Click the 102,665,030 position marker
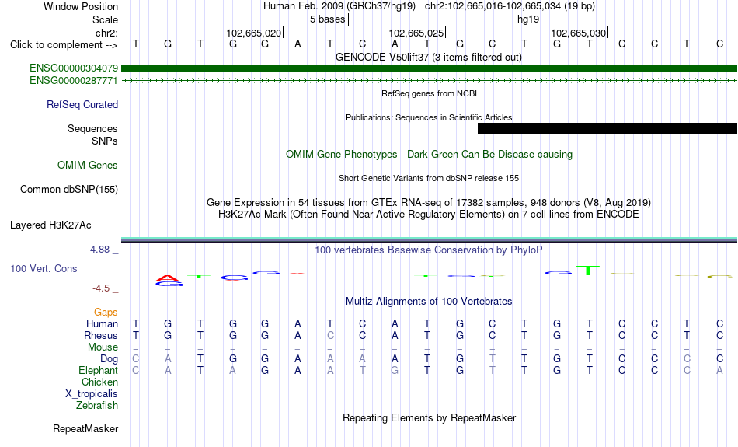738x447 pixels. click(x=580, y=33)
